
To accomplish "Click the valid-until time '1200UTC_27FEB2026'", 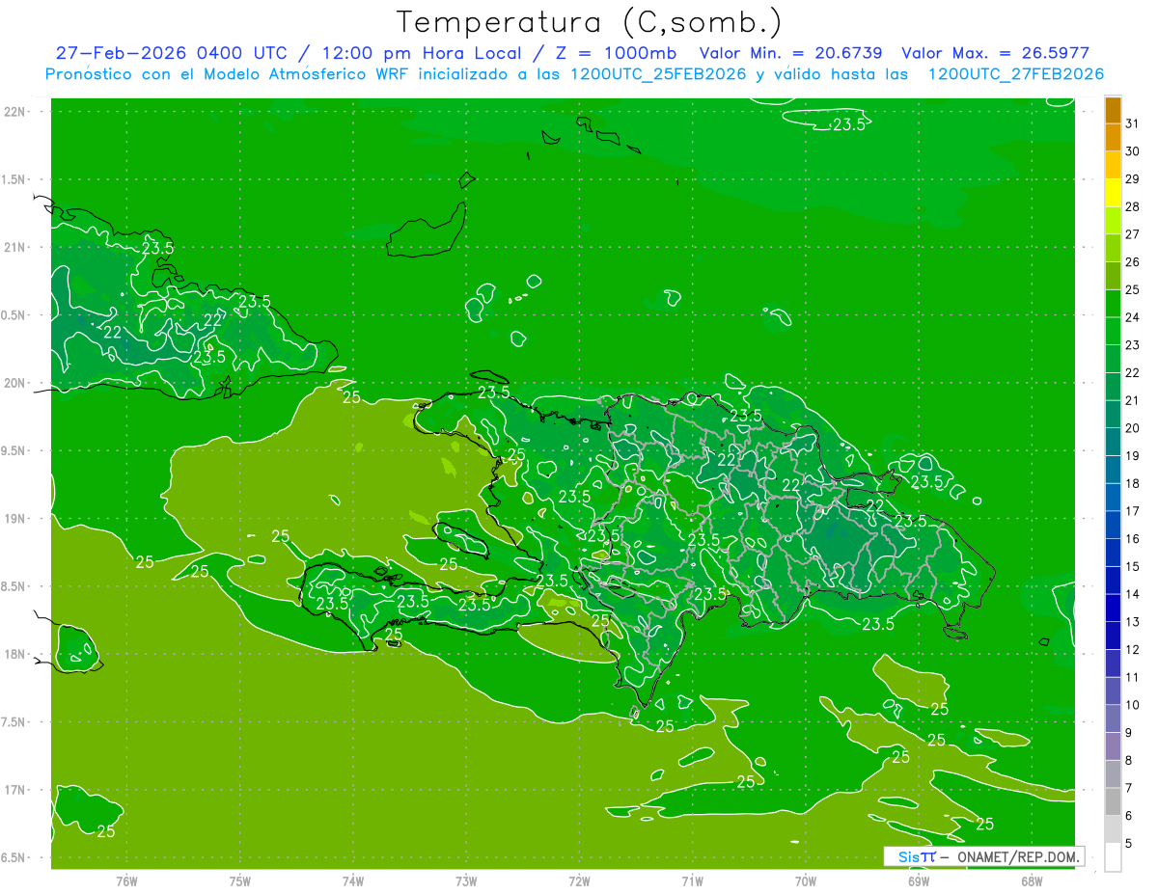I will (1016, 74).
